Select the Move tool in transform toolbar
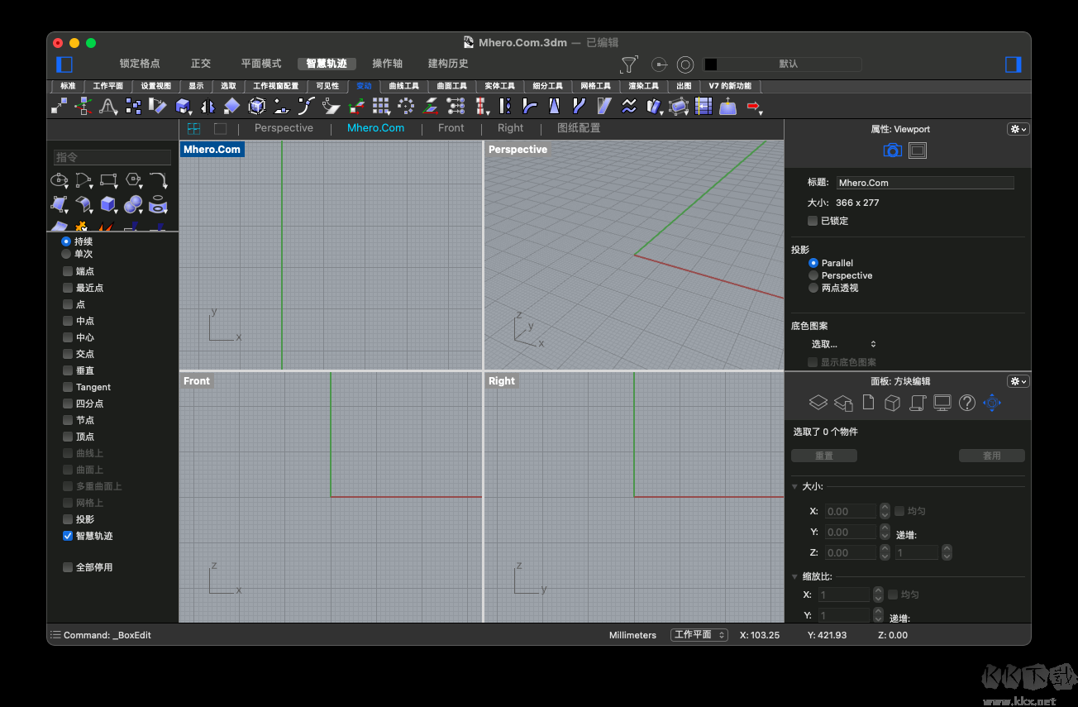 click(x=59, y=106)
